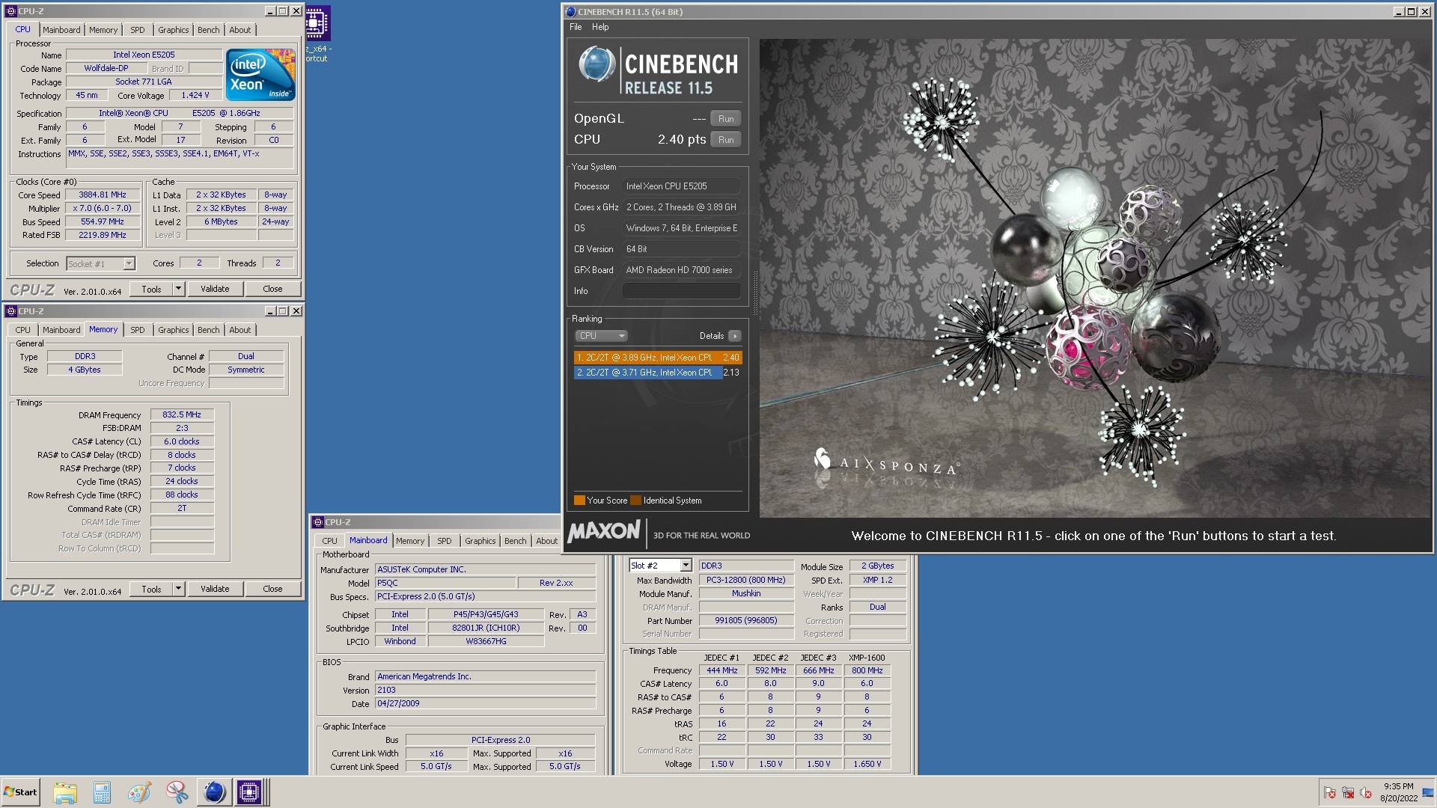Open the File menu in Cinebench

(x=576, y=27)
